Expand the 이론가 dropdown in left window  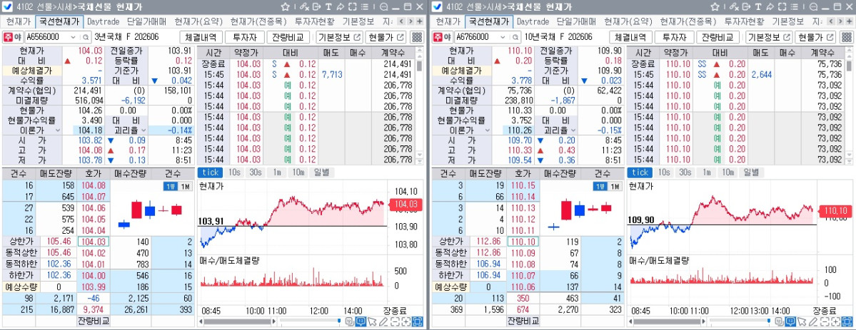tap(58, 130)
